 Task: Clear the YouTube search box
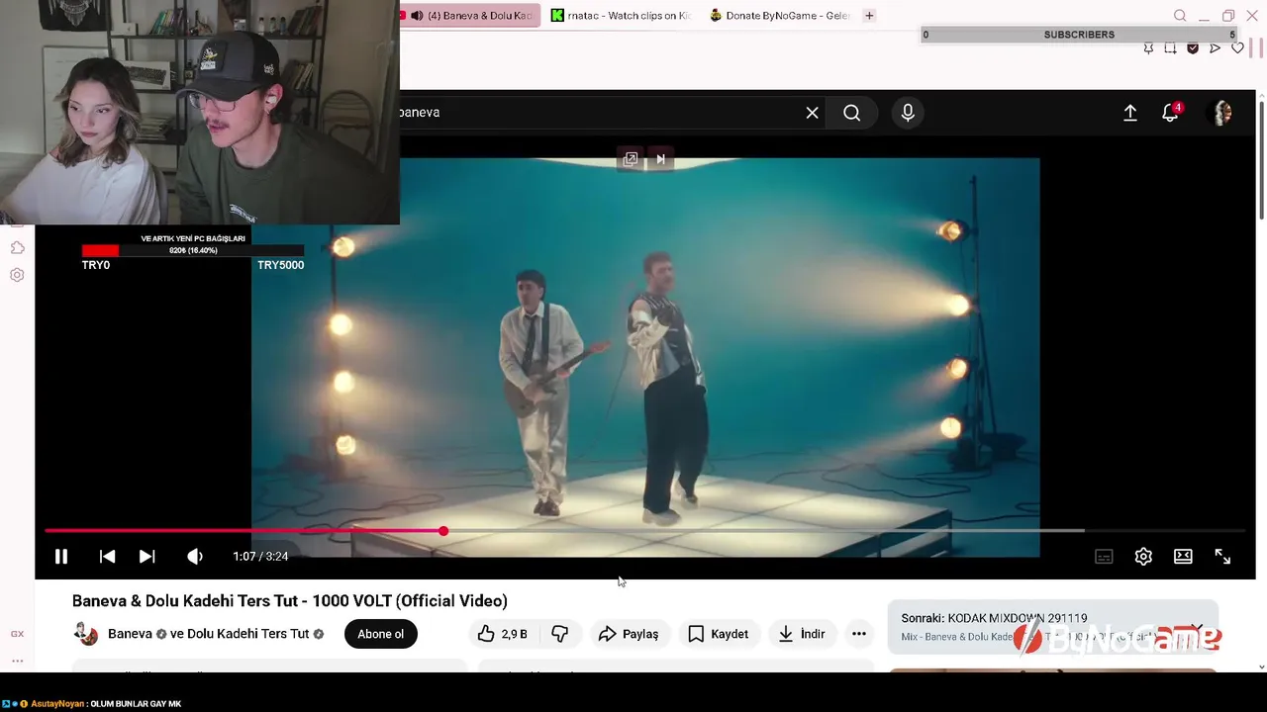coord(812,113)
